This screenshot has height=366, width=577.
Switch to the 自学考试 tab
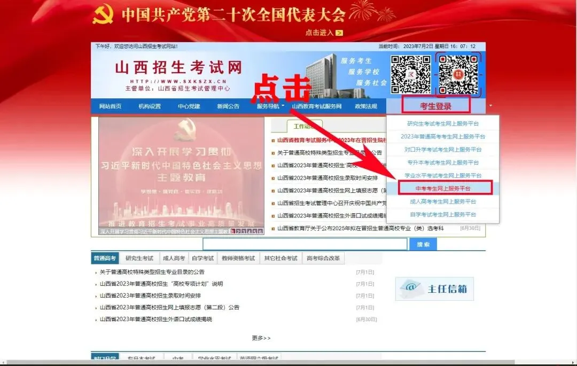pyautogui.click(x=203, y=258)
